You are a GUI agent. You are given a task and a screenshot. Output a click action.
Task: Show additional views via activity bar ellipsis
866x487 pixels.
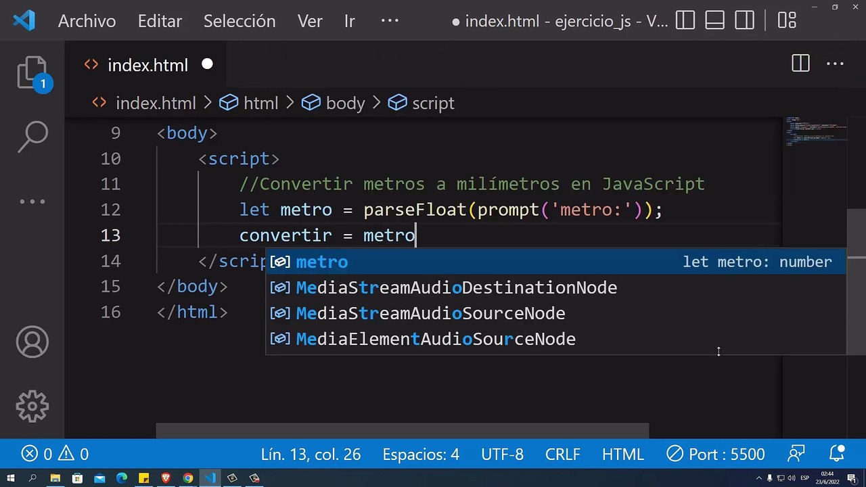pyautogui.click(x=32, y=201)
